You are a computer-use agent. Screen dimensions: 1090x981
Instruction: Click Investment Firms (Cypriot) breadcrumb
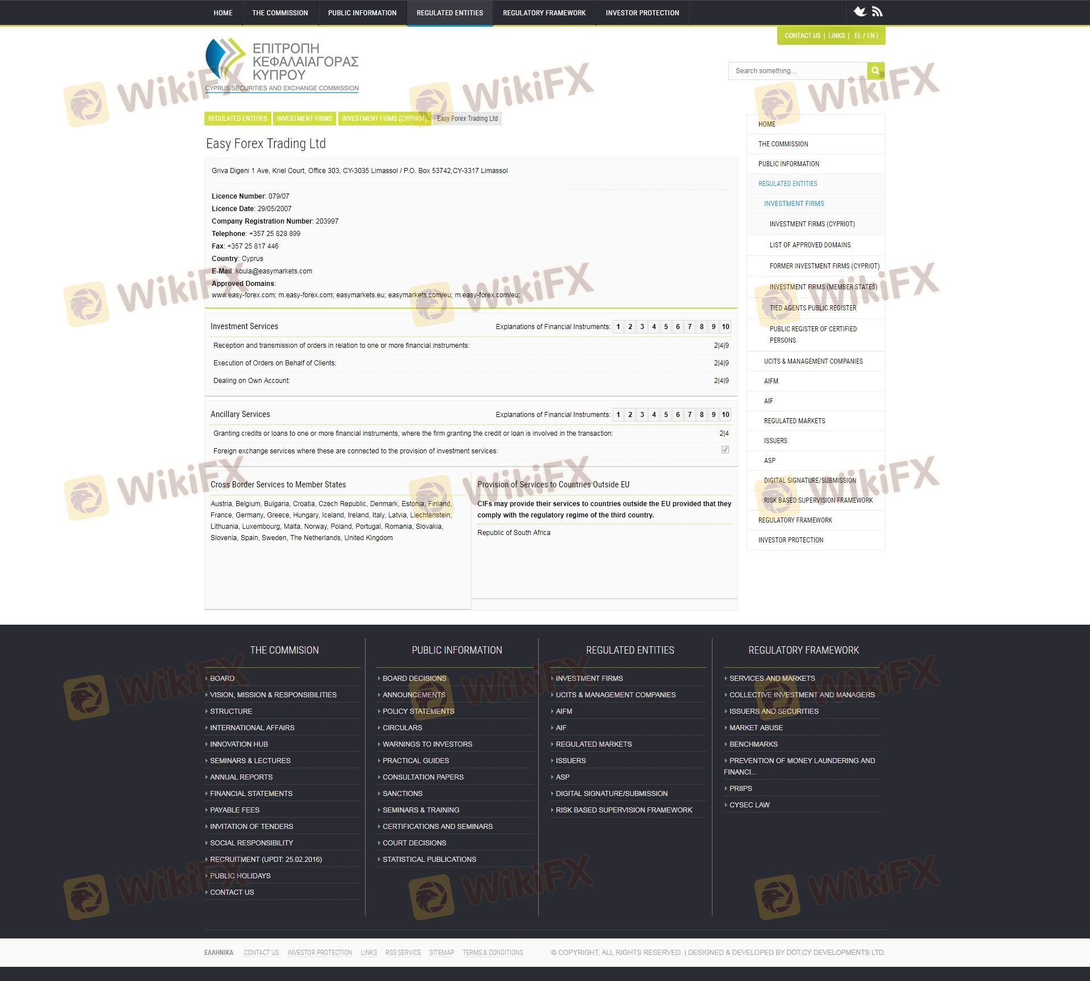click(x=384, y=119)
